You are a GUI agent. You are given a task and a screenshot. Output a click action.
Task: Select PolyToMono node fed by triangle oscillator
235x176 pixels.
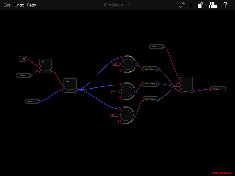(150, 84)
